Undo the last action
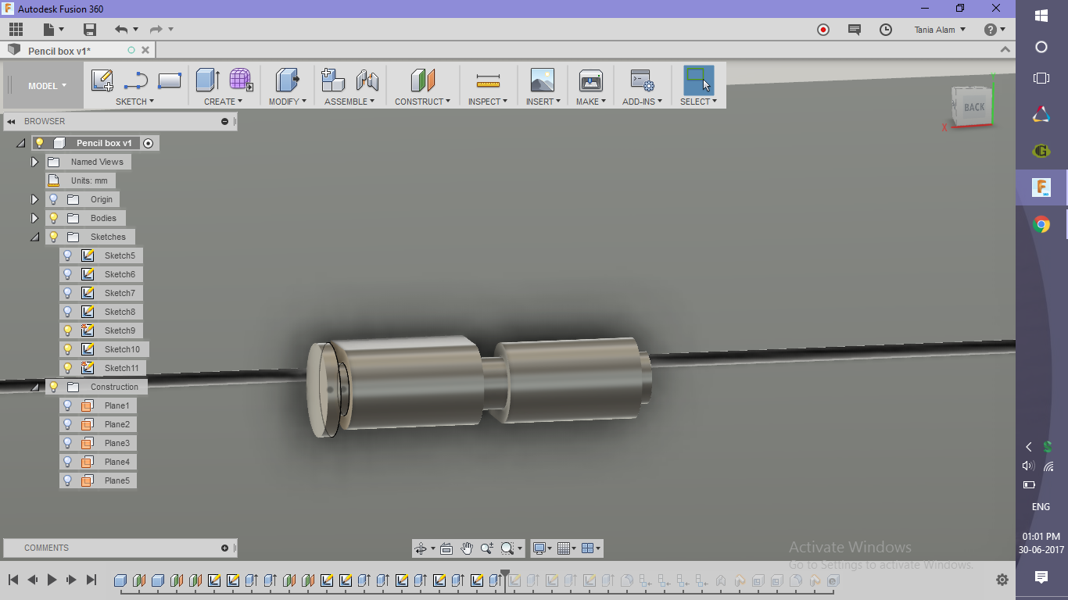Screen dimensions: 1068x600 click(120, 30)
